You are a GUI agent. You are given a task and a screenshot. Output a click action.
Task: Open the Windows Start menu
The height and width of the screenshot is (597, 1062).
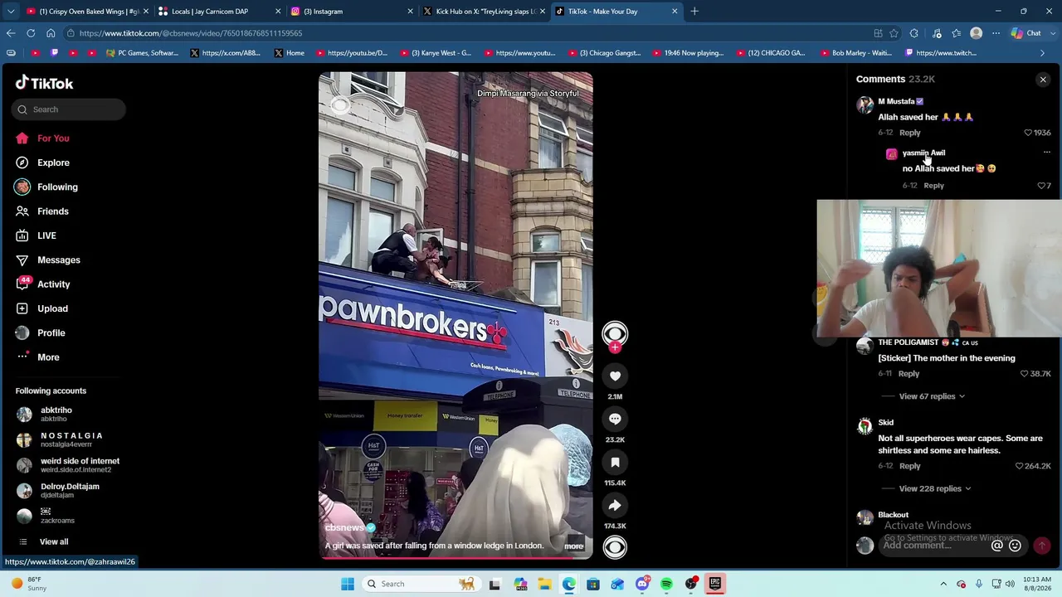(348, 584)
